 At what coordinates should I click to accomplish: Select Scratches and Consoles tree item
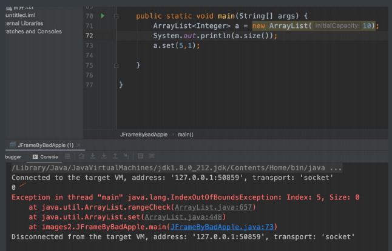[x=33, y=32]
